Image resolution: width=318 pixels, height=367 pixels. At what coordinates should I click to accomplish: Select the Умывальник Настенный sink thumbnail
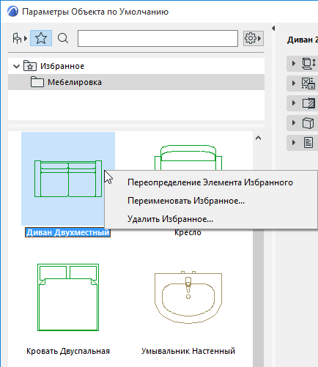(188, 297)
